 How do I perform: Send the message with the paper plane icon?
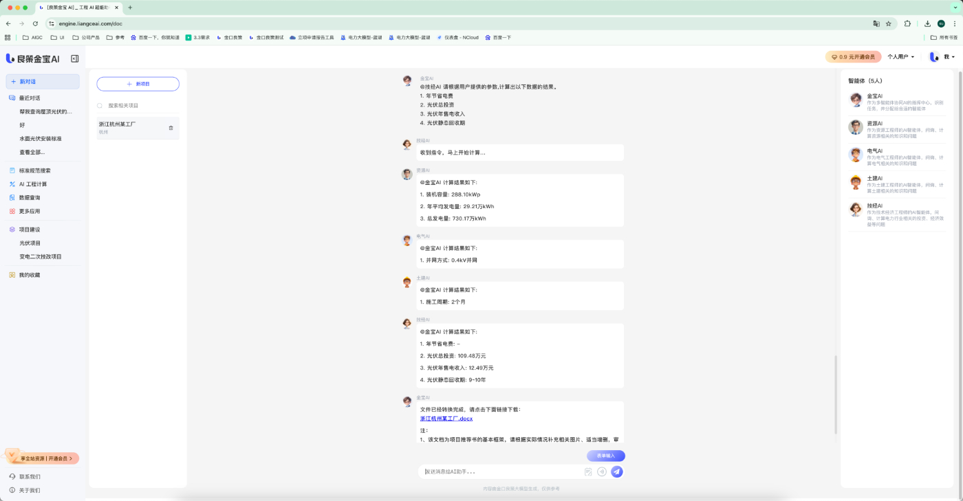click(x=617, y=471)
